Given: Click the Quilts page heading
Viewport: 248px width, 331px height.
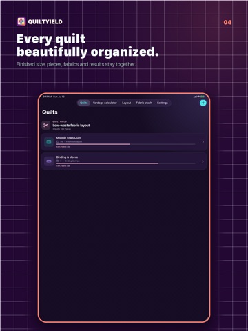Looking at the screenshot, I should click(x=50, y=112).
